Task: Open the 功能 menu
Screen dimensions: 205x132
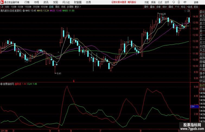Action: (x=146, y=2)
